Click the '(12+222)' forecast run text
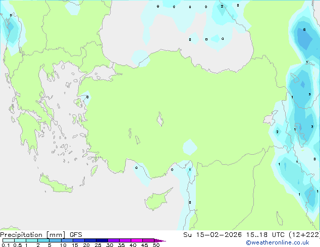This screenshot has width=320, height=247. tap(304, 235)
